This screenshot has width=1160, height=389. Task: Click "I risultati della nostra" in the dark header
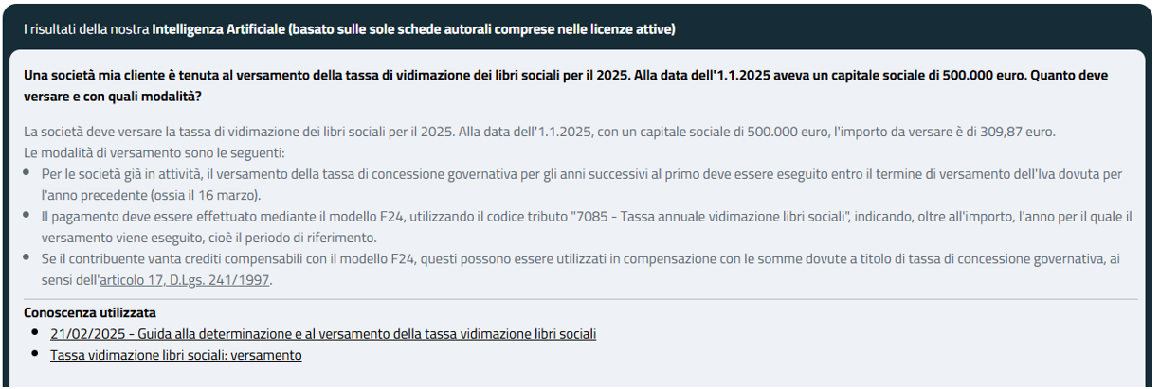[86, 29]
